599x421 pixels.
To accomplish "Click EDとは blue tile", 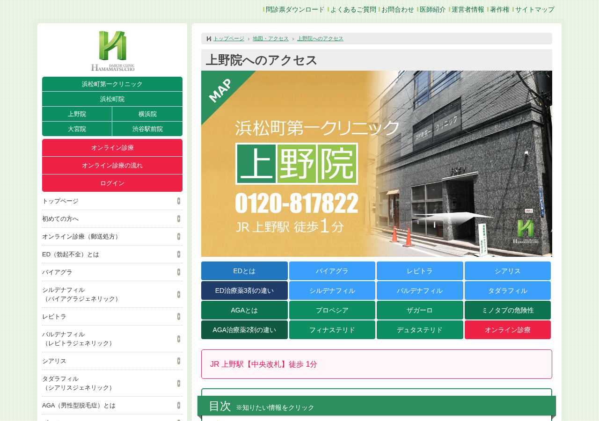I will pyautogui.click(x=244, y=271).
